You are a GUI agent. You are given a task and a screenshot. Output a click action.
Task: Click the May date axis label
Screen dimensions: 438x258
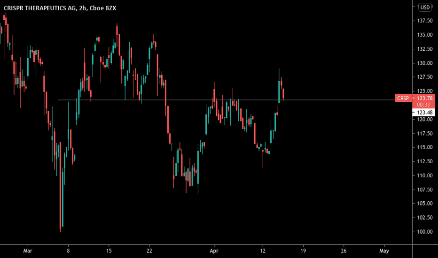[x=384, y=251]
